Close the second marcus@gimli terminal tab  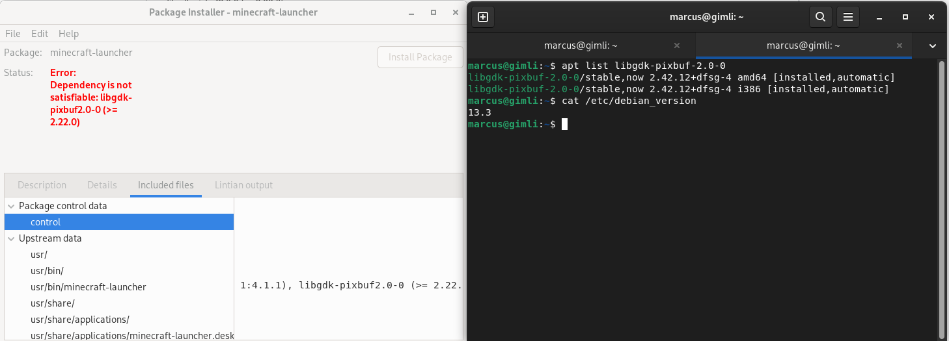click(900, 45)
